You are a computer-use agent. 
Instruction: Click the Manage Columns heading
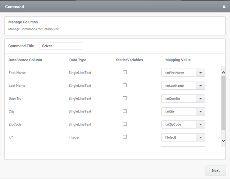point(23,22)
